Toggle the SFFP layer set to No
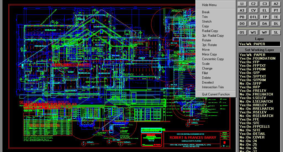Image resolution: width=283 pixels, height=152 pixels. point(260,84)
